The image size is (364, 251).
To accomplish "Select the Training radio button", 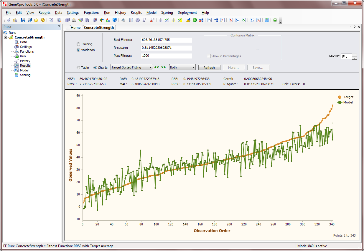I will pos(78,44).
